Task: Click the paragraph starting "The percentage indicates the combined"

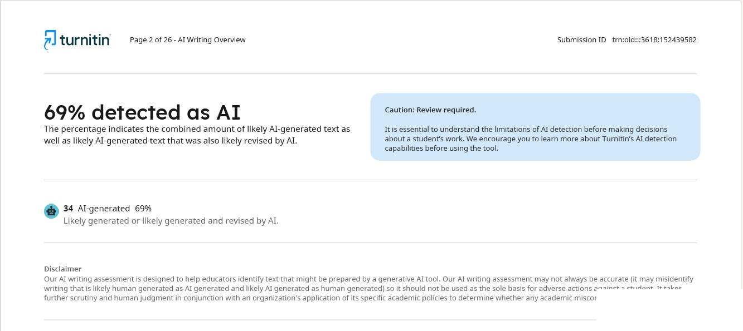Action: click(197, 135)
